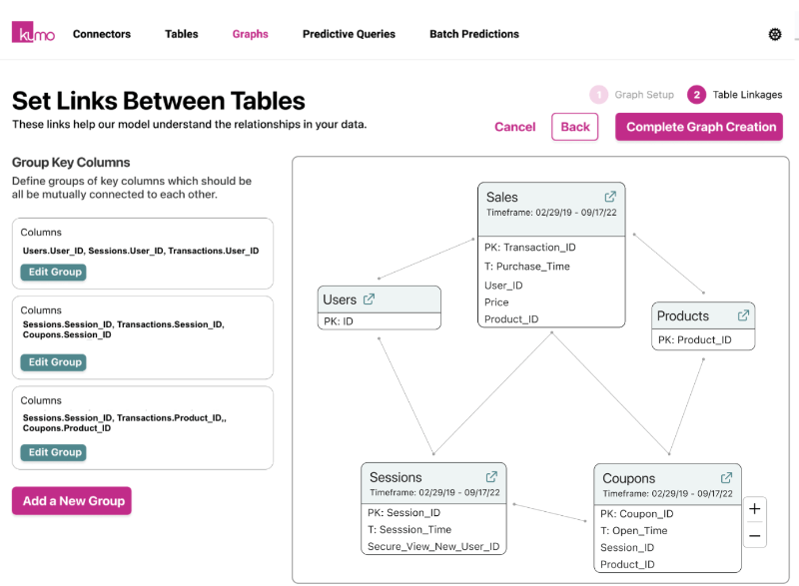The image size is (799, 586).
Task: Open the settings gear icon
Action: [x=775, y=34]
